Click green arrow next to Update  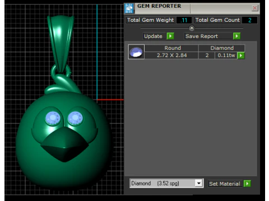(170, 36)
